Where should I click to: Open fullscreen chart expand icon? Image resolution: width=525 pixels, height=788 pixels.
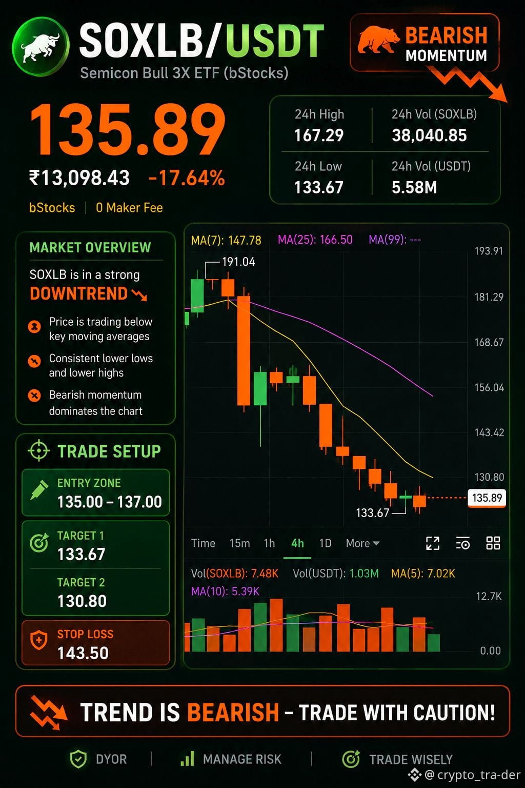pyautogui.click(x=433, y=543)
